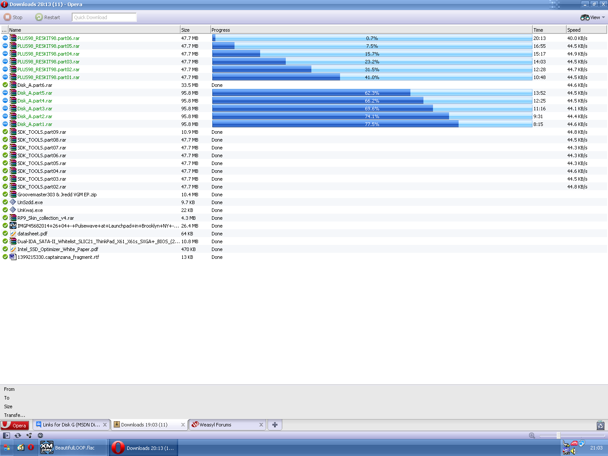Toggle the Opera panels sidebar icon
Screen dimensions: 608x456
click(6, 435)
